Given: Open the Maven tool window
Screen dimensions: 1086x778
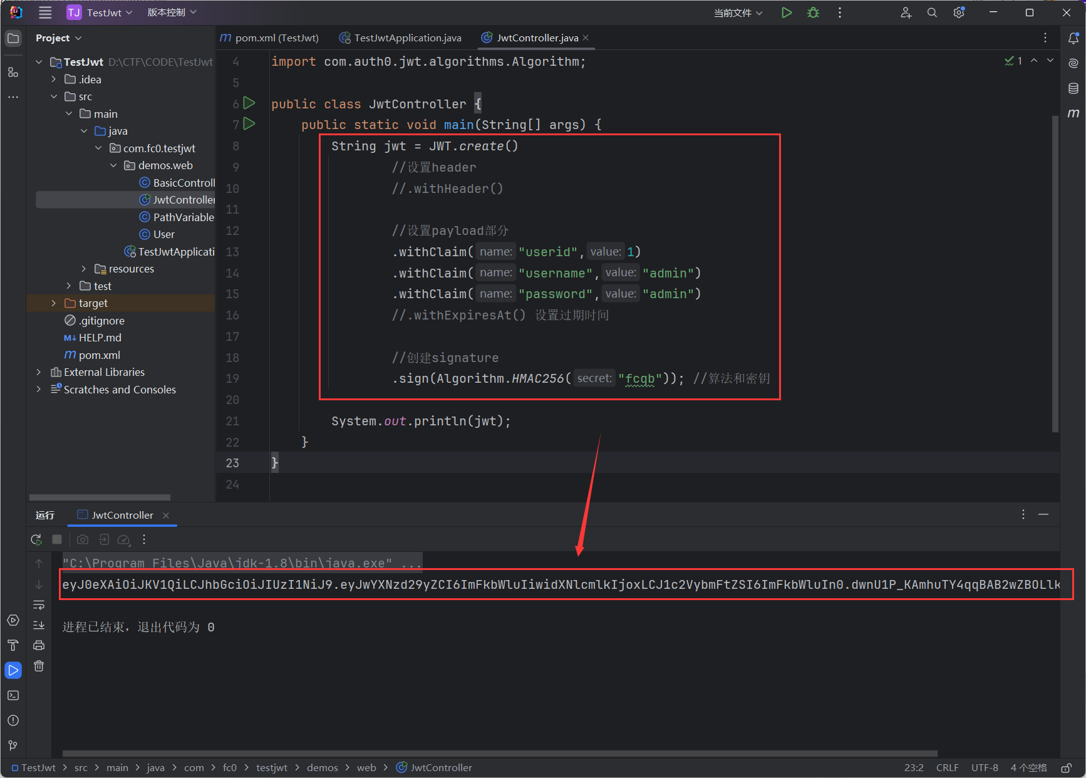Looking at the screenshot, I should (x=1073, y=113).
